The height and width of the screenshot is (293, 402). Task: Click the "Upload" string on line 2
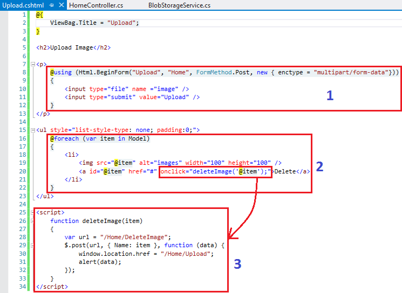click(x=121, y=23)
